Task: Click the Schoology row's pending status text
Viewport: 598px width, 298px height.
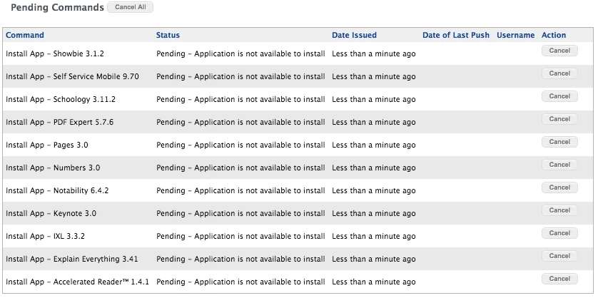Action: [240, 100]
